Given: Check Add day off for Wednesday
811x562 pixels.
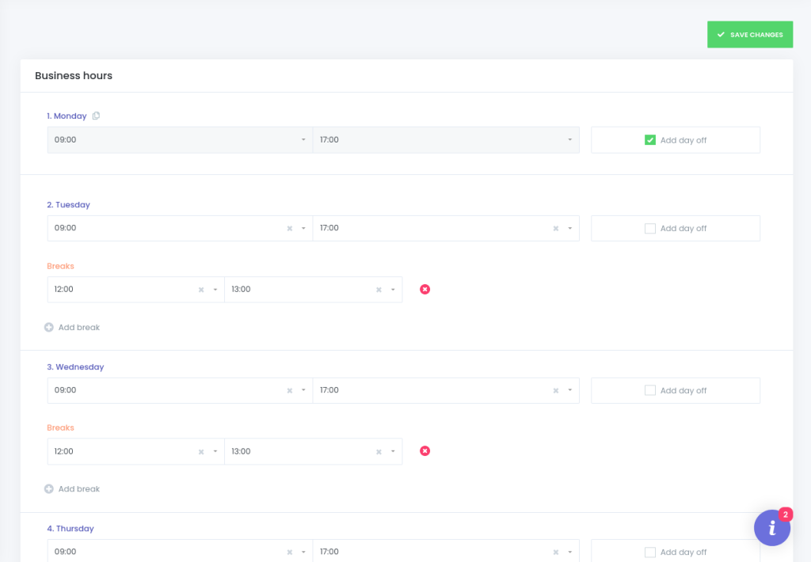Looking at the screenshot, I should pos(650,390).
